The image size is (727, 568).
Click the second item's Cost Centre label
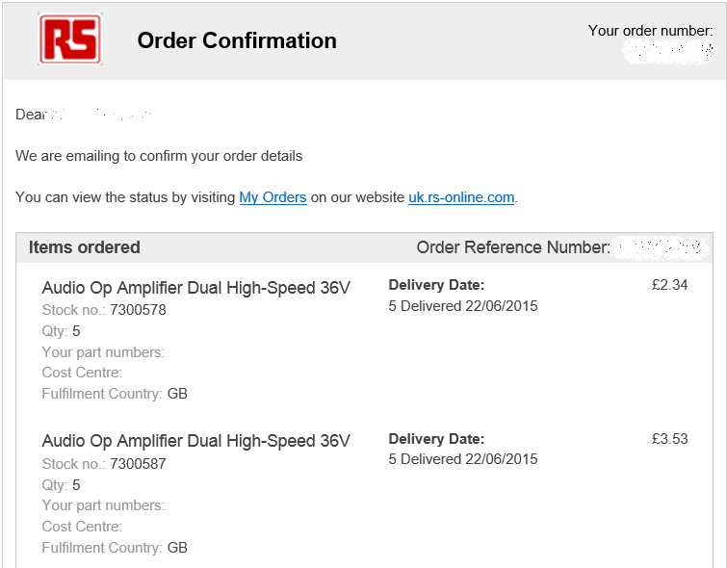coord(82,527)
